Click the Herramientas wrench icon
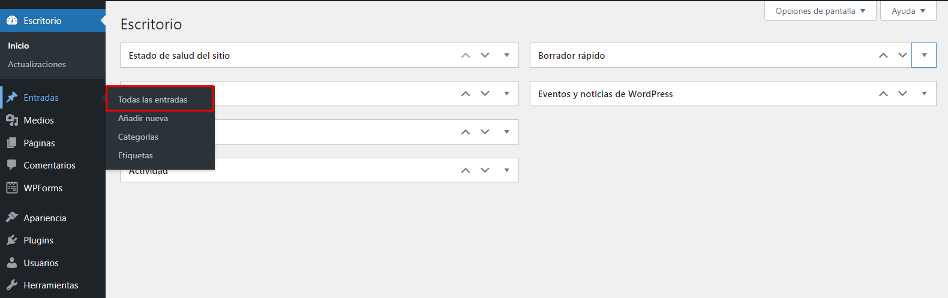Image resolution: width=948 pixels, height=298 pixels. [x=12, y=285]
